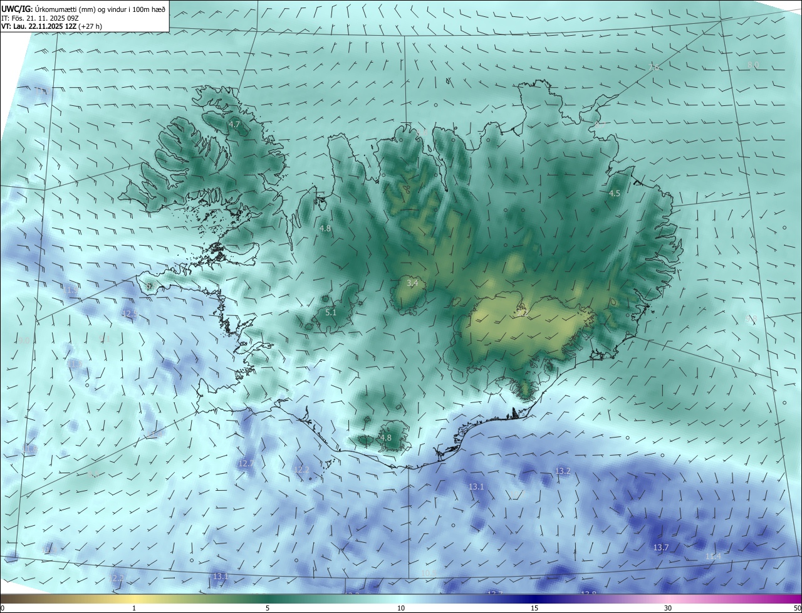Image resolution: width=802 pixels, height=613 pixels.
Task: Click the '4.7' value label in the Westfjords
Action: (x=234, y=125)
